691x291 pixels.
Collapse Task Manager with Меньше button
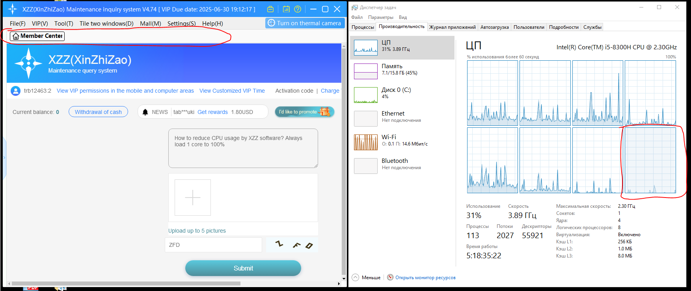pyautogui.click(x=367, y=278)
